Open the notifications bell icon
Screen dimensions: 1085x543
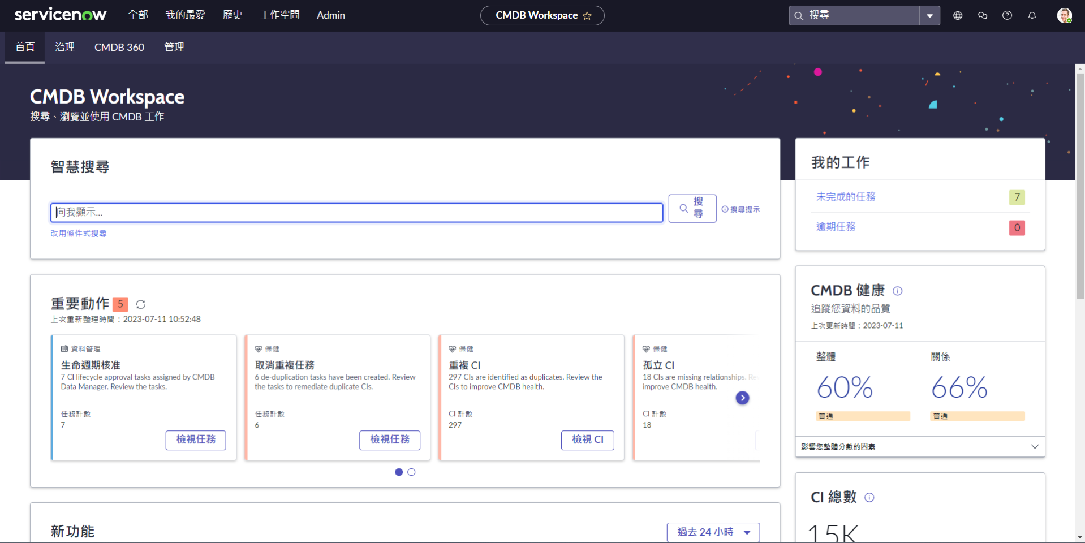pos(1032,16)
